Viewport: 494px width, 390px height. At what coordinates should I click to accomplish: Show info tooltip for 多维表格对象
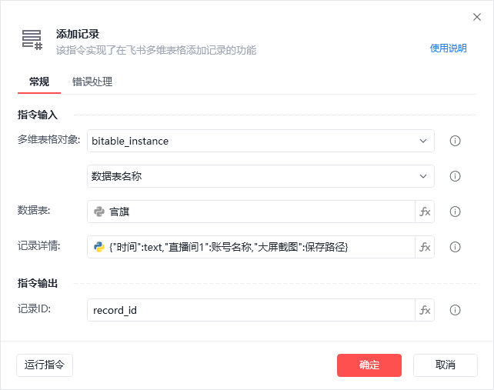pyautogui.click(x=455, y=141)
